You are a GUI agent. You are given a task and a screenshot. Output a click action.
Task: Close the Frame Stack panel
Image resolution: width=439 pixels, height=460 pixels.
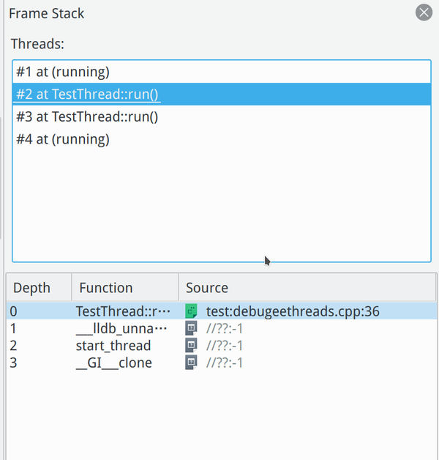pyautogui.click(x=424, y=12)
